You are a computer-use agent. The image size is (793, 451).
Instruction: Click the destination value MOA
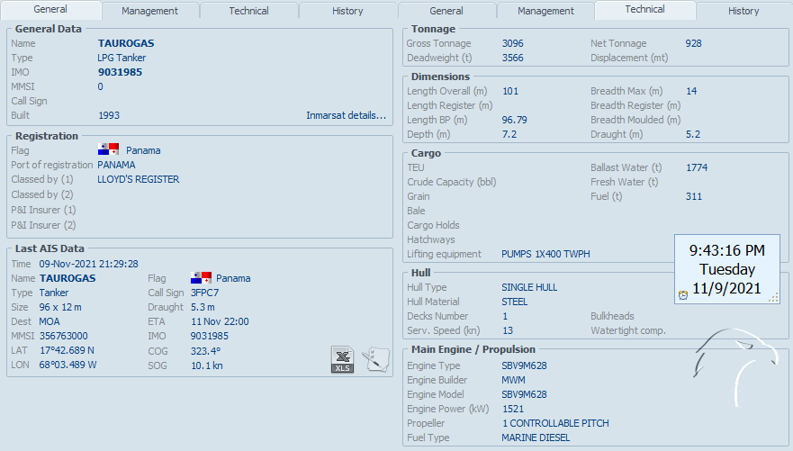point(50,321)
